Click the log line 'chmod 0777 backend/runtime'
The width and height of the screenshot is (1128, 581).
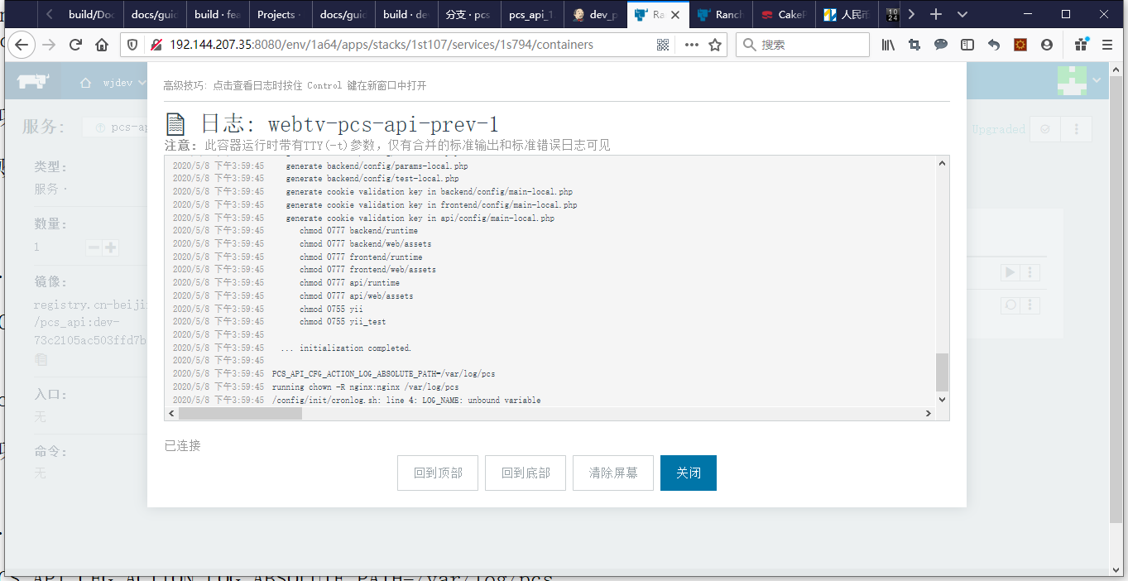(358, 231)
